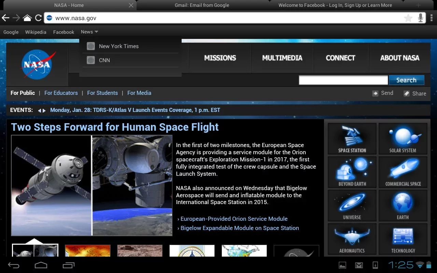Open the Missions menu

220,58
